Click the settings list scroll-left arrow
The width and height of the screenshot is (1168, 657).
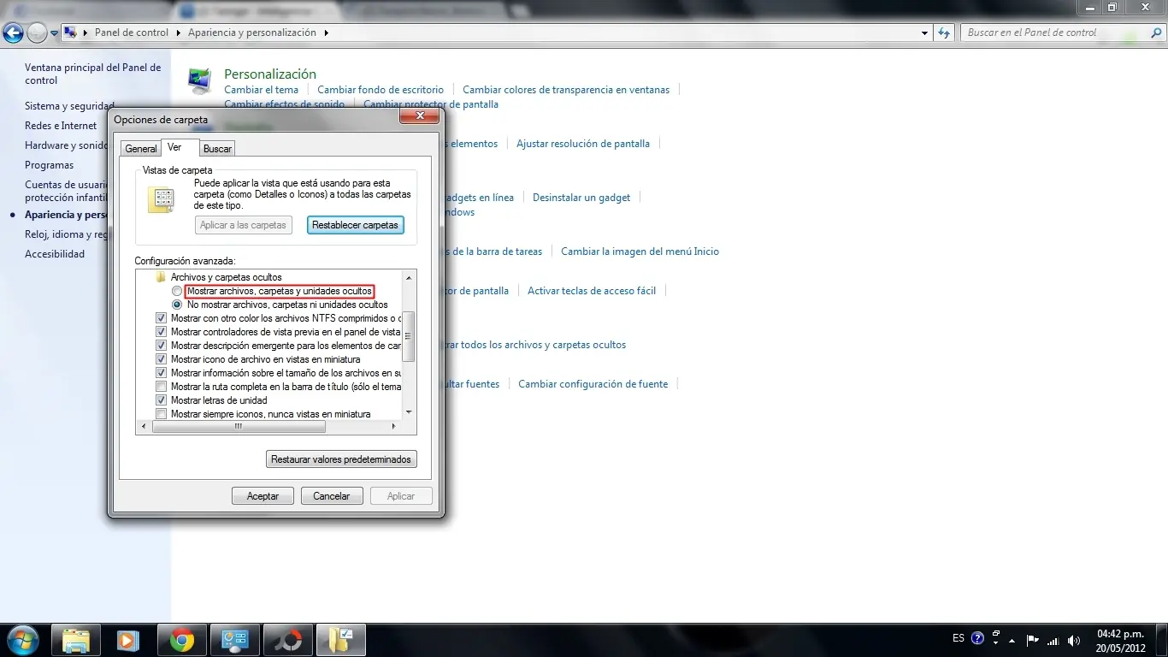144,426
